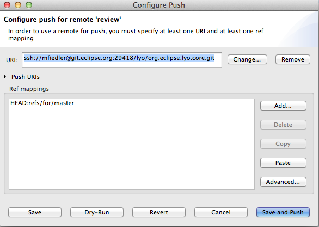Click the disabled Delete button
Image resolution: width=319 pixels, height=227 pixels.
[283, 125]
